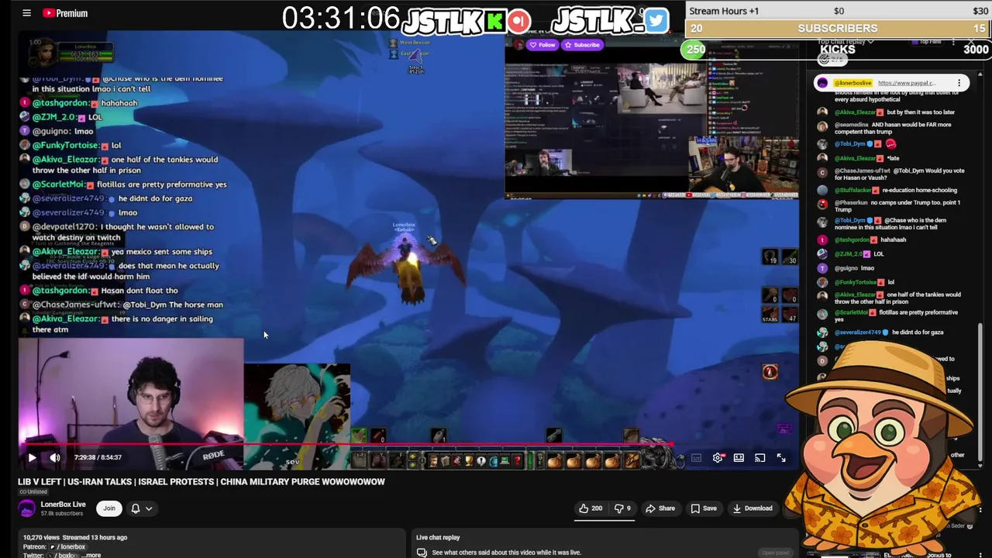Image resolution: width=992 pixels, height=558 pixels.
Task: Click the flying mount character in the game
Action: (x=407, y=267)
